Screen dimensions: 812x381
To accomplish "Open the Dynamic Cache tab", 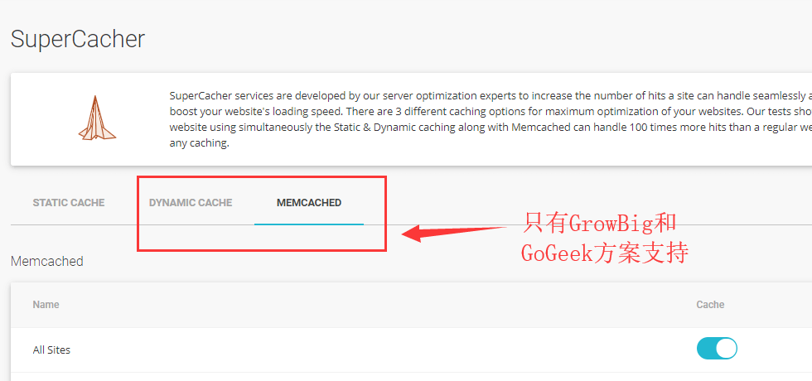I will click(x=191, y=202).
